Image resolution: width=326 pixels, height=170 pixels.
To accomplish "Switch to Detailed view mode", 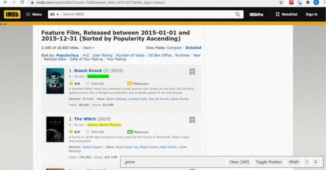I will coord(193,48).
